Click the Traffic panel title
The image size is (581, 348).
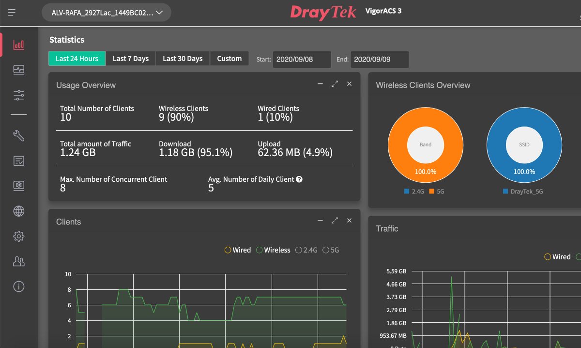pos(387,228)
